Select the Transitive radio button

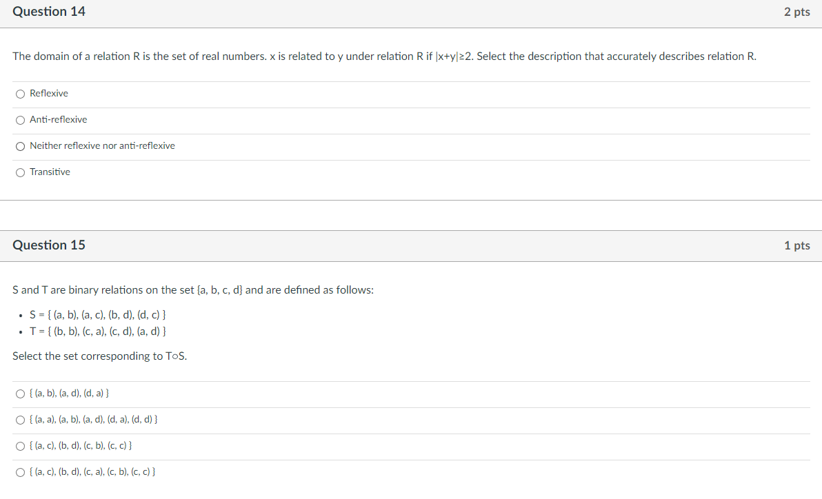(21, 172)
